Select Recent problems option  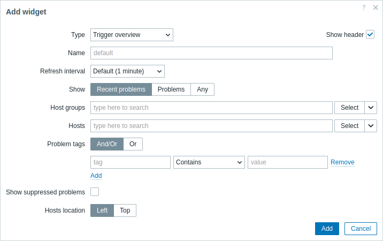click(x=121, y=89)
